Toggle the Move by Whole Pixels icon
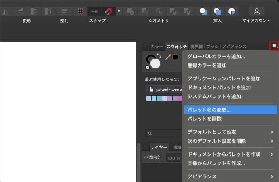This screenshot has height=182, width=279. (x=94, y=11)
